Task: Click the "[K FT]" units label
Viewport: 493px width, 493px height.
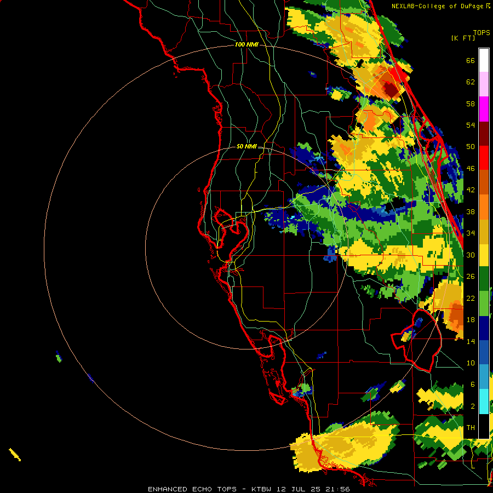Action: point(463,38)
